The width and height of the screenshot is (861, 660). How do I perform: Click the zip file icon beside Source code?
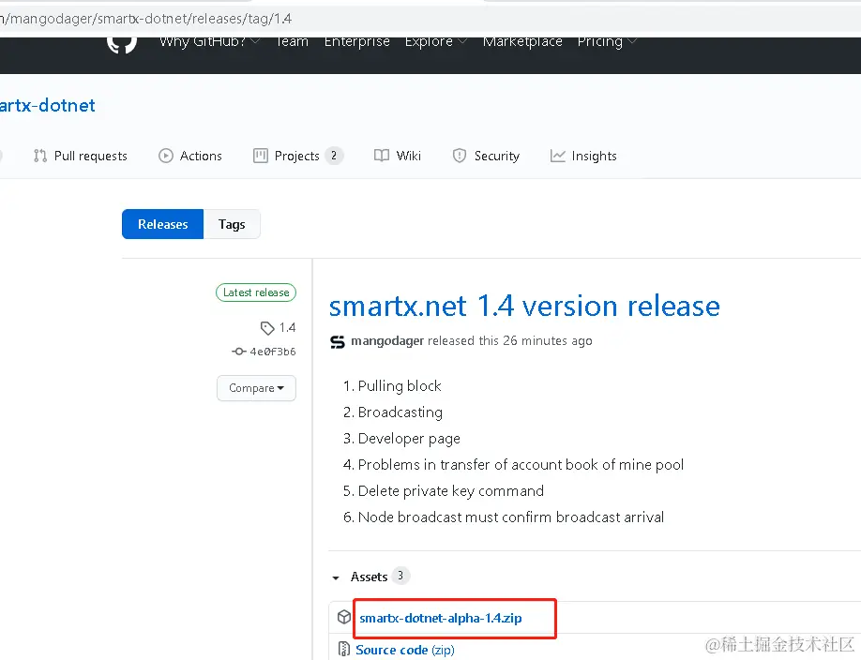(x=343, y=649)
